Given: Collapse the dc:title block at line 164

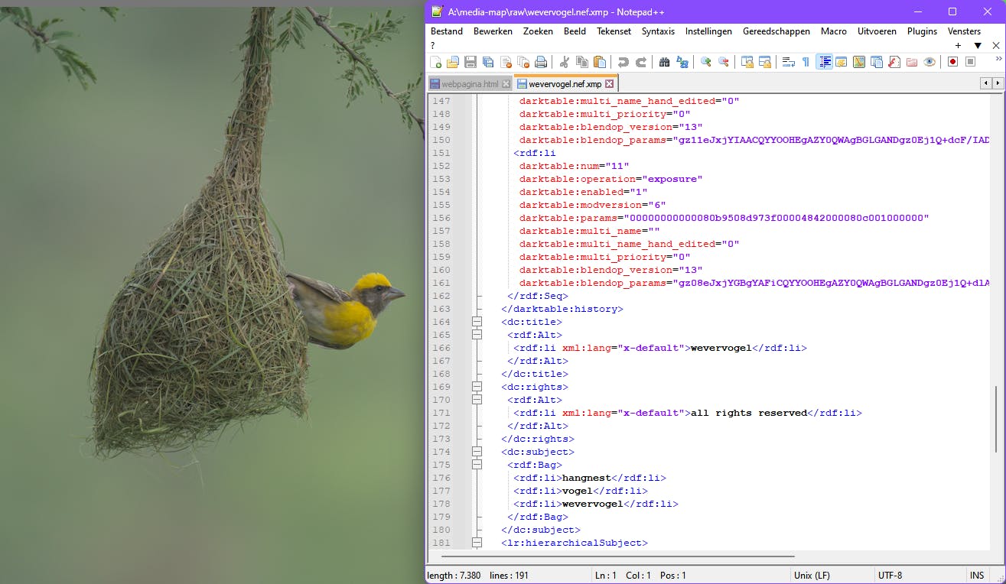Looking at the screenshot, I should coord(477,322).
